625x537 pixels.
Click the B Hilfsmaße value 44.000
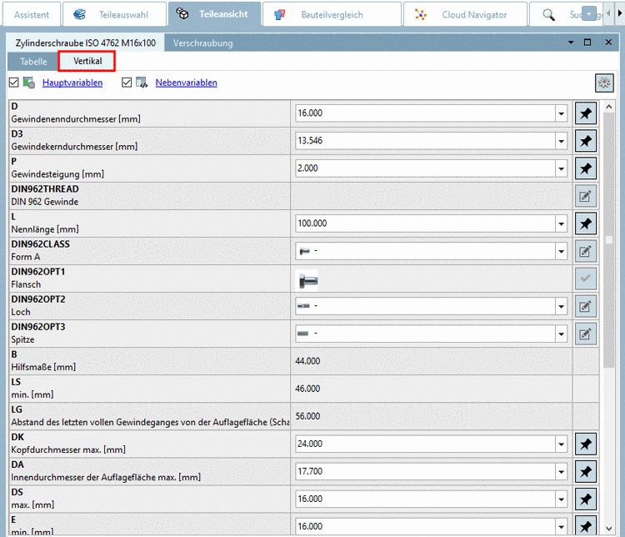pos(307,361)
